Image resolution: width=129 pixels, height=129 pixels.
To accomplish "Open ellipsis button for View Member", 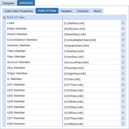I will click(x=123, y=57).
